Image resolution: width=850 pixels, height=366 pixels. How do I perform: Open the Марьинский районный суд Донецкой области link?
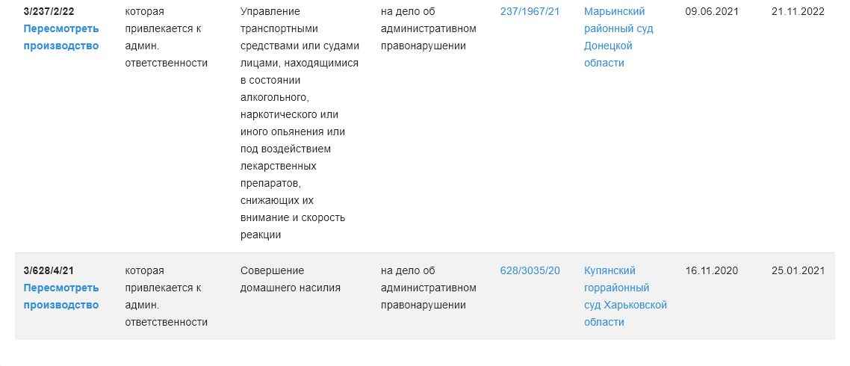[614, 37]
